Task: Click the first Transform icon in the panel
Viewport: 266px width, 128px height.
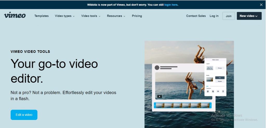Action: (208, 91)
